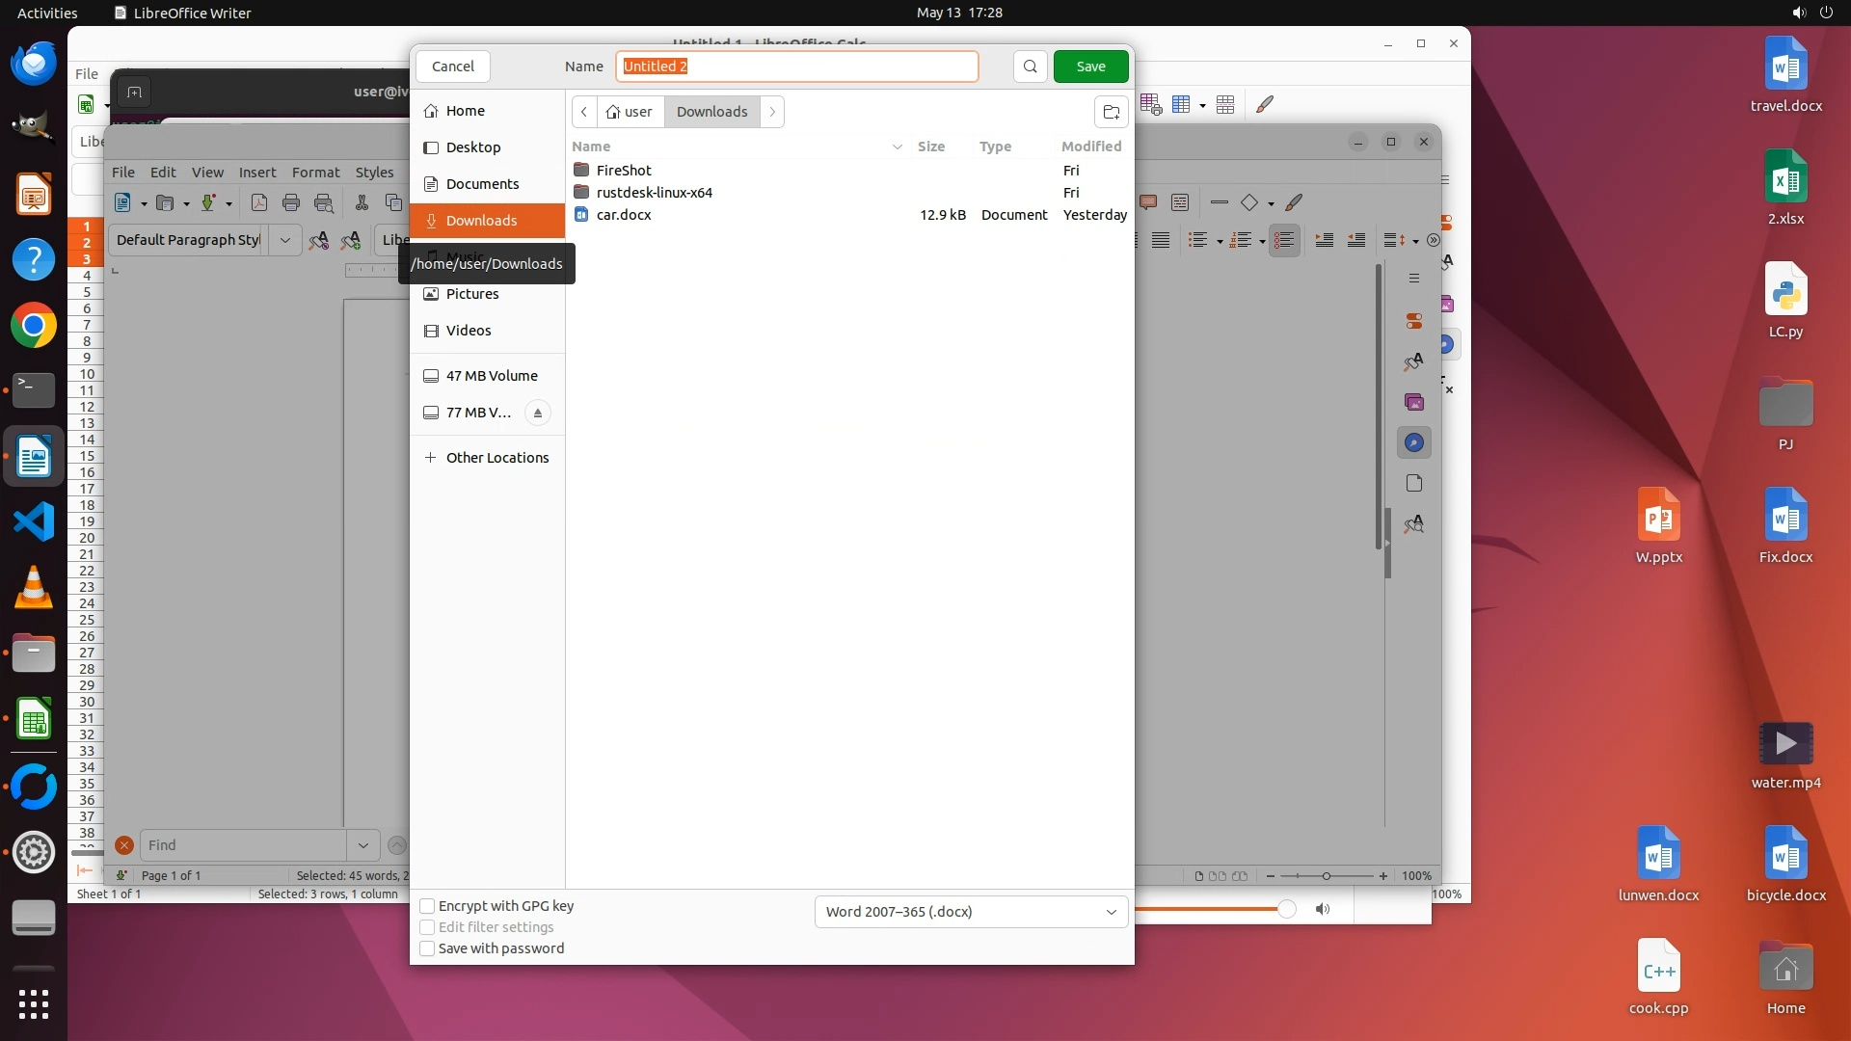This screenshot has height=1041, width=1851.
Task: Eject the 77 MB volume
Action: pyautogui.click(x=538, y=413)
